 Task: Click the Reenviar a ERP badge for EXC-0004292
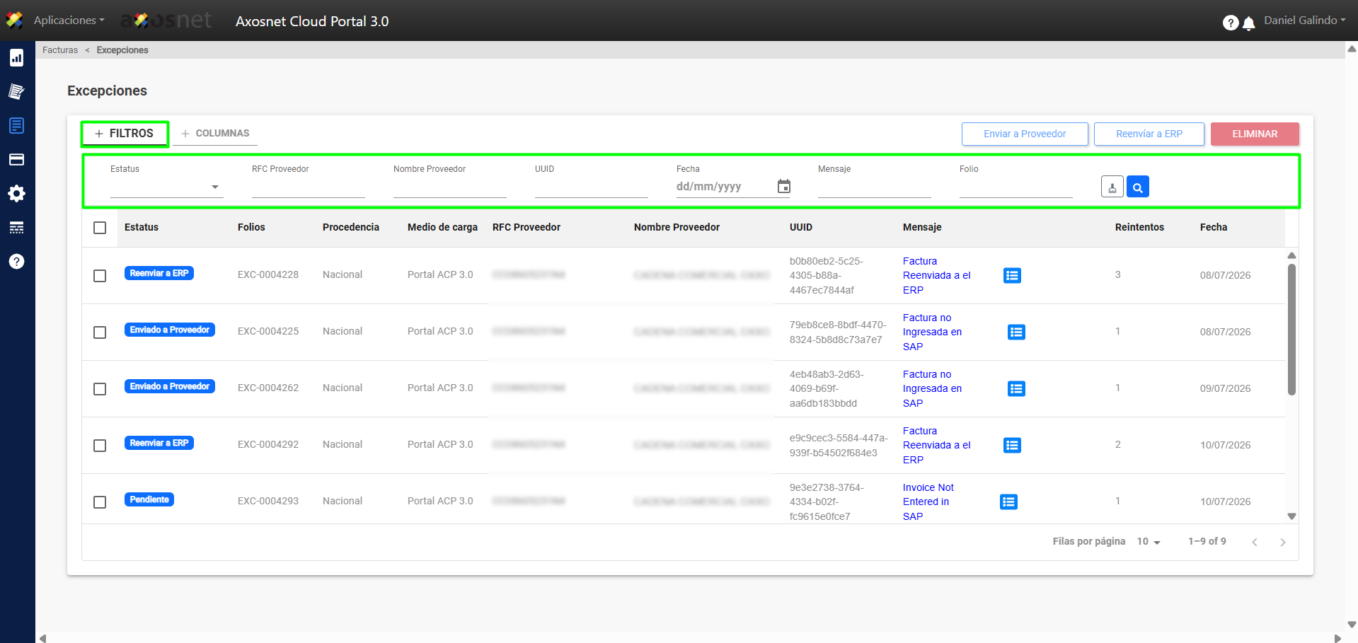click(159, 443)
